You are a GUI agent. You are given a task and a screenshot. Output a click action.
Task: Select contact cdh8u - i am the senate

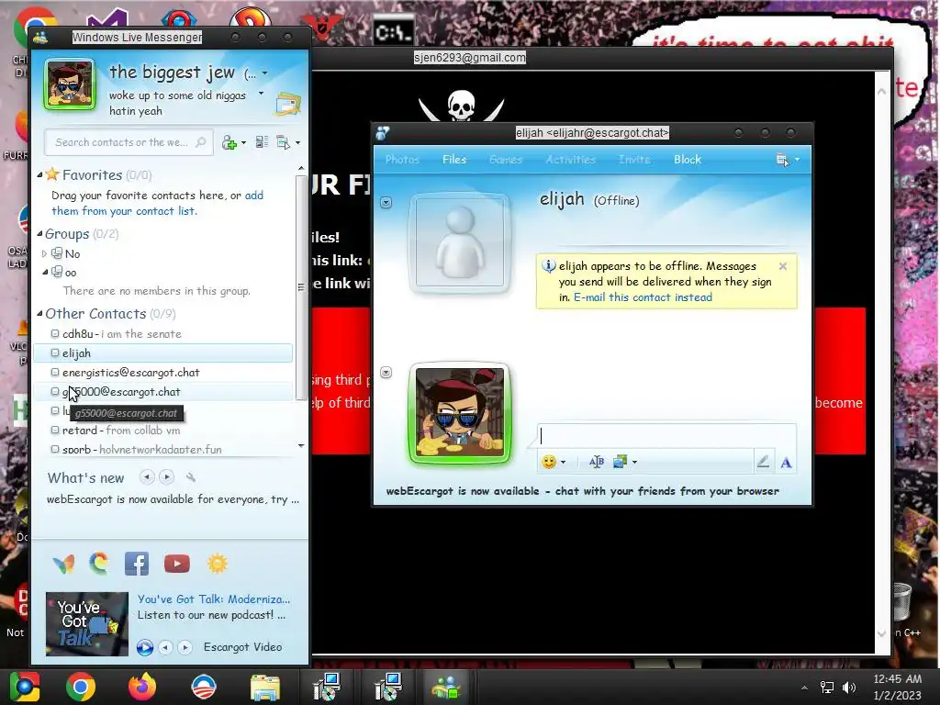click(163, 334)
